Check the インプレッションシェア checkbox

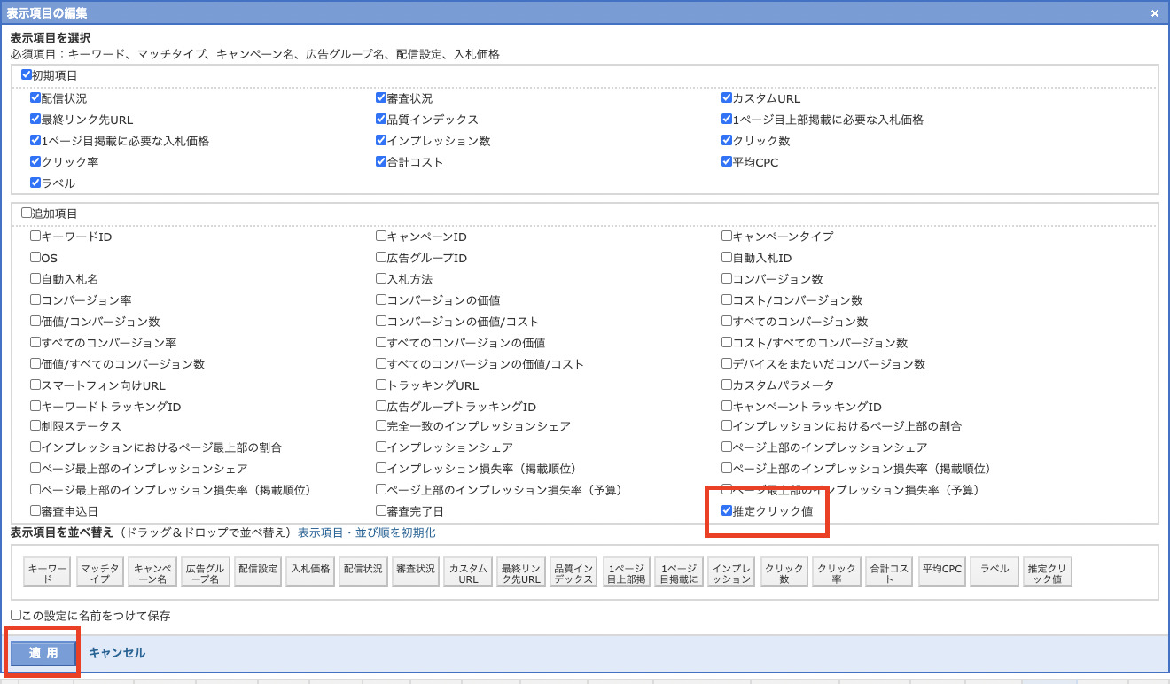point(381,447)
